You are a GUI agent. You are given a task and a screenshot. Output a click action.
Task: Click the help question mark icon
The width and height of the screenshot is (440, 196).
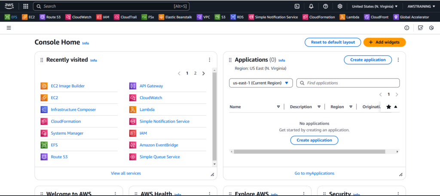click(x=325, y=6)
